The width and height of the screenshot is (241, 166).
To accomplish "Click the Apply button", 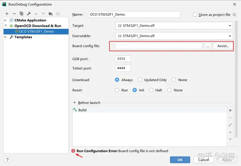I will 227,160.
